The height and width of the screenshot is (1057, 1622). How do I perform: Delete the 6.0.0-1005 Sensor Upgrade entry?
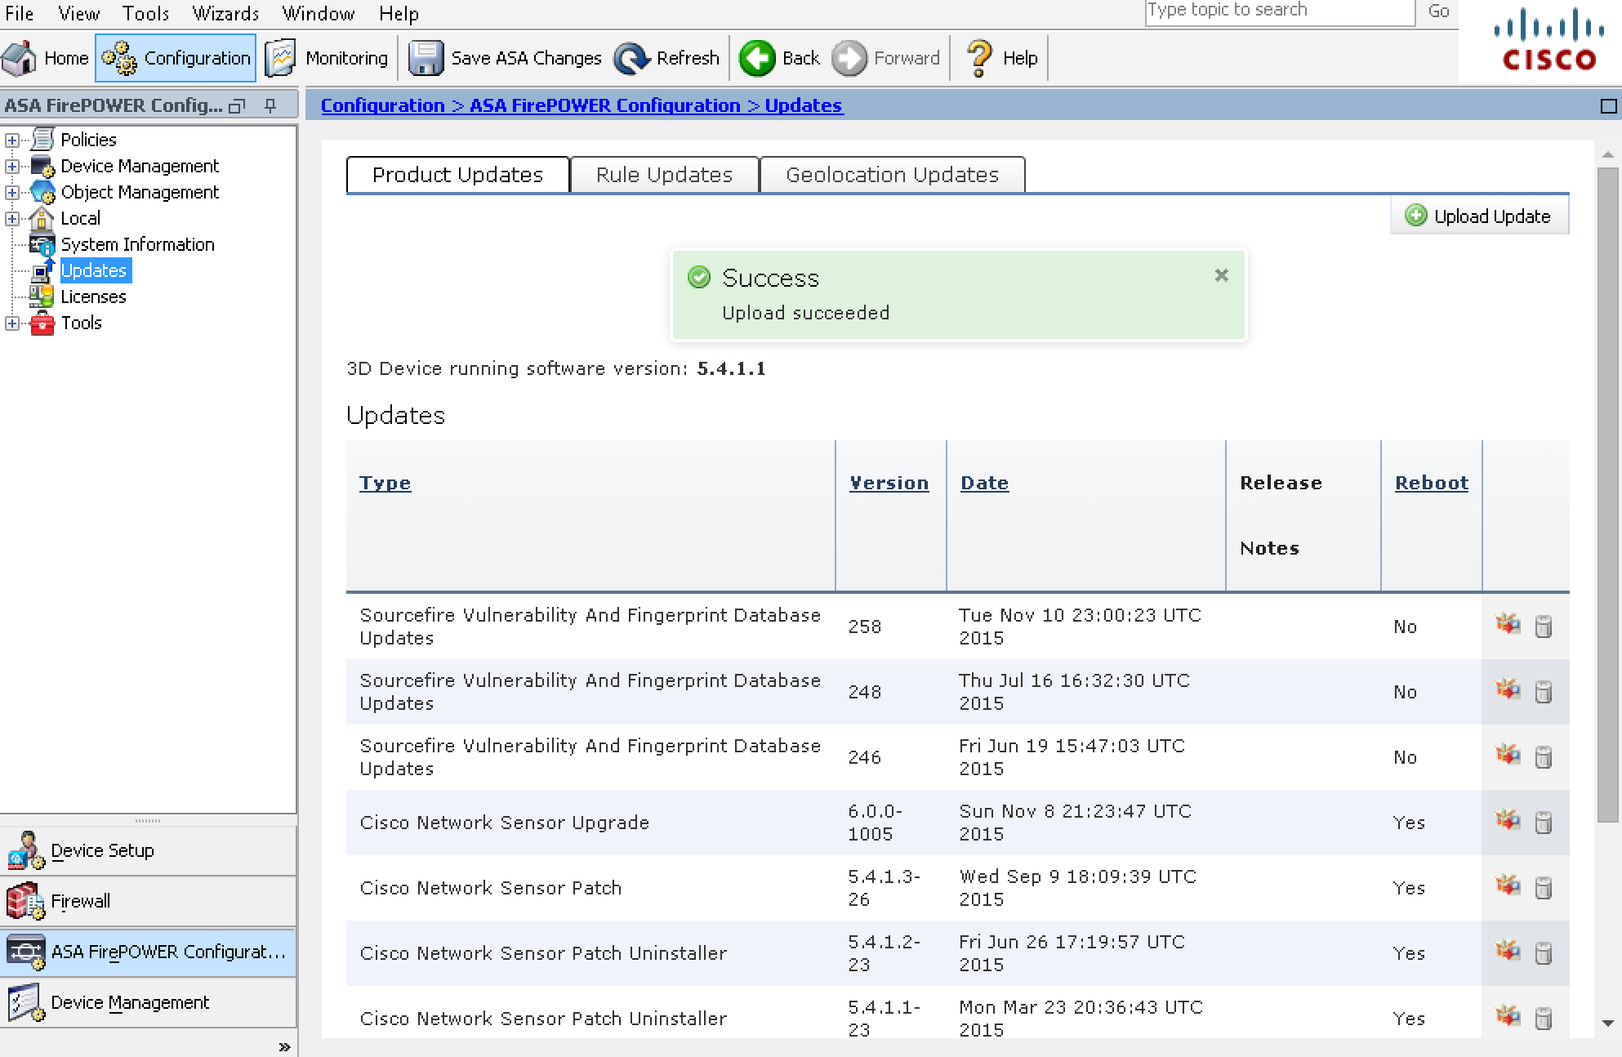coord(1543,822)
